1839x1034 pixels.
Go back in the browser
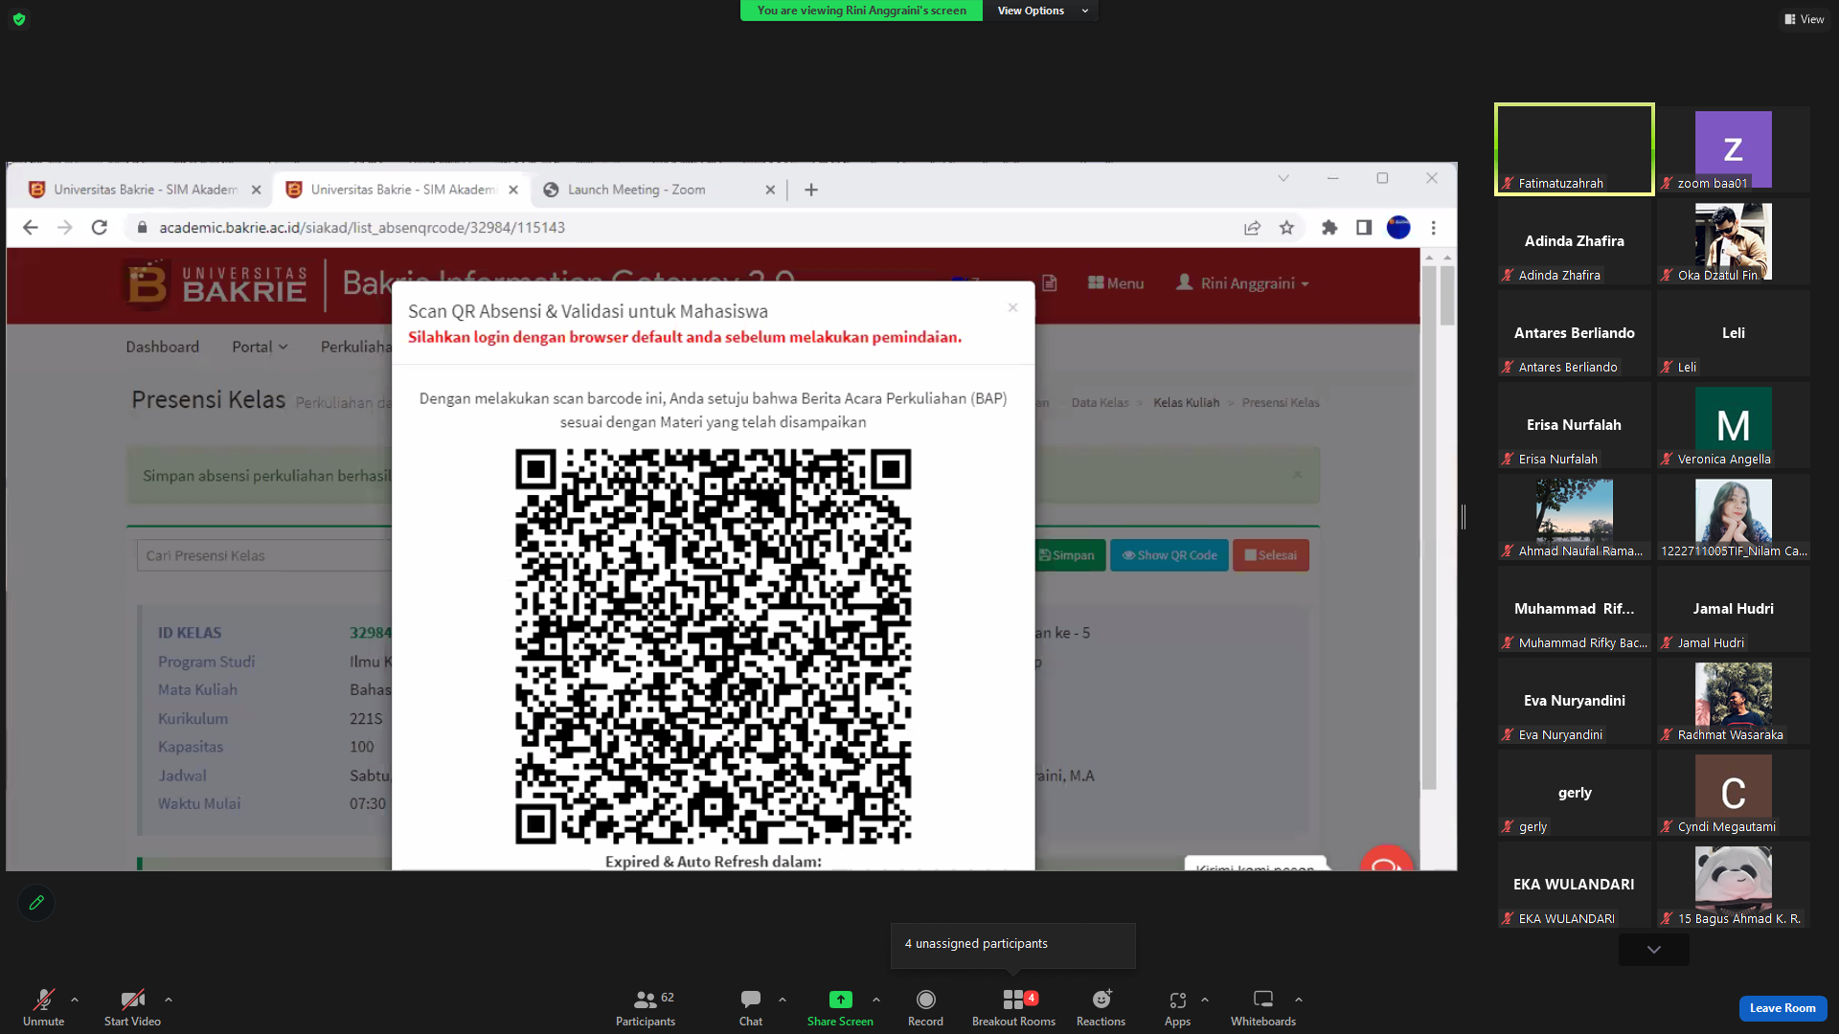[31, 228]
